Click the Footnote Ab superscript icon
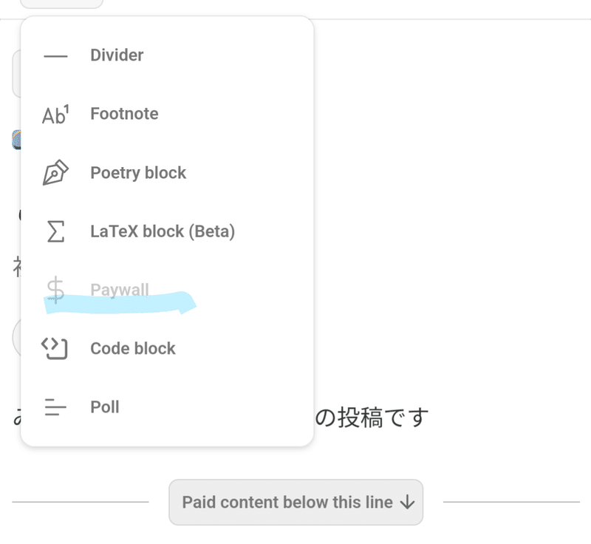Image resolution: width=591 pixels, height=544 pixels. (55, 115)
